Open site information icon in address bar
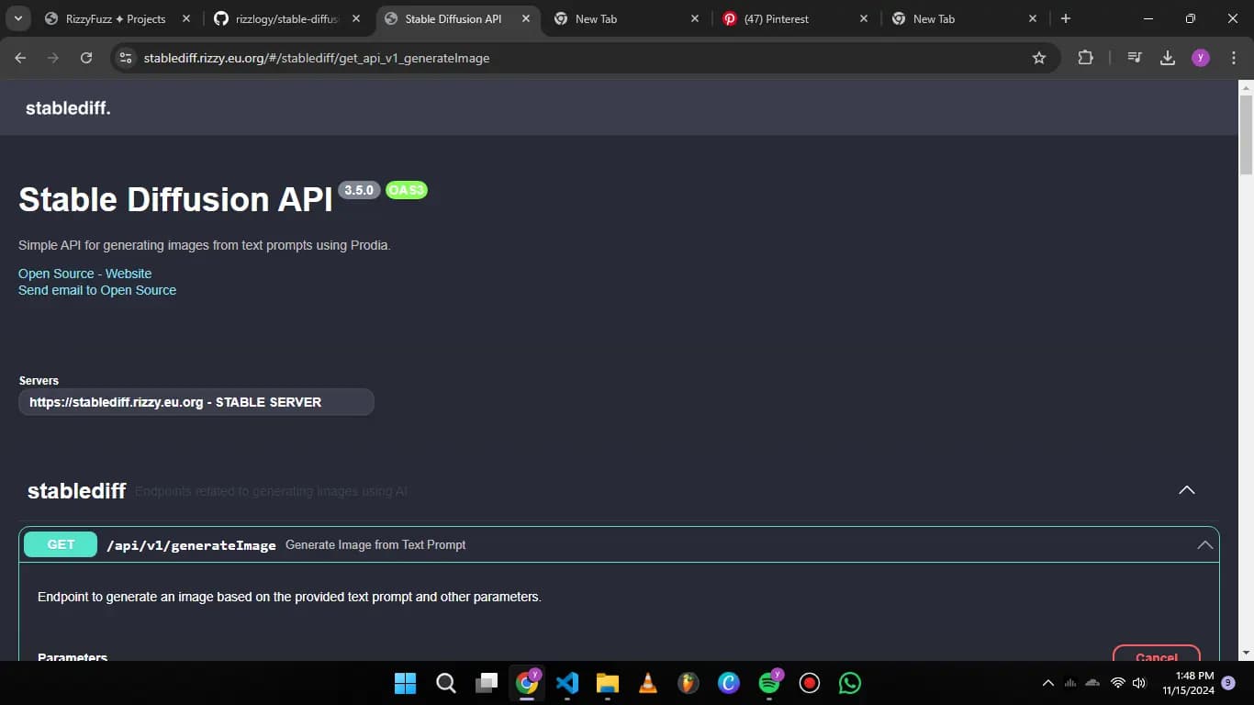 coord(126,58)
